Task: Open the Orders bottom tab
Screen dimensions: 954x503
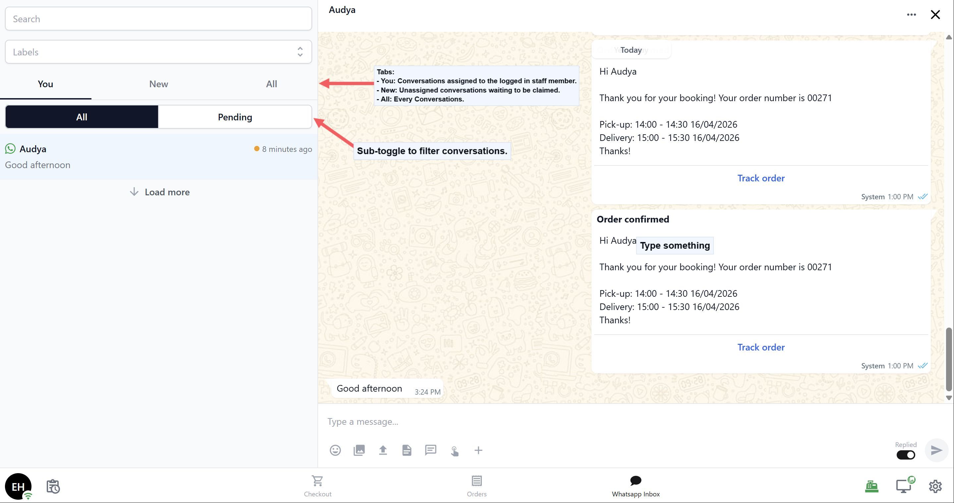Action: [476, 485]
